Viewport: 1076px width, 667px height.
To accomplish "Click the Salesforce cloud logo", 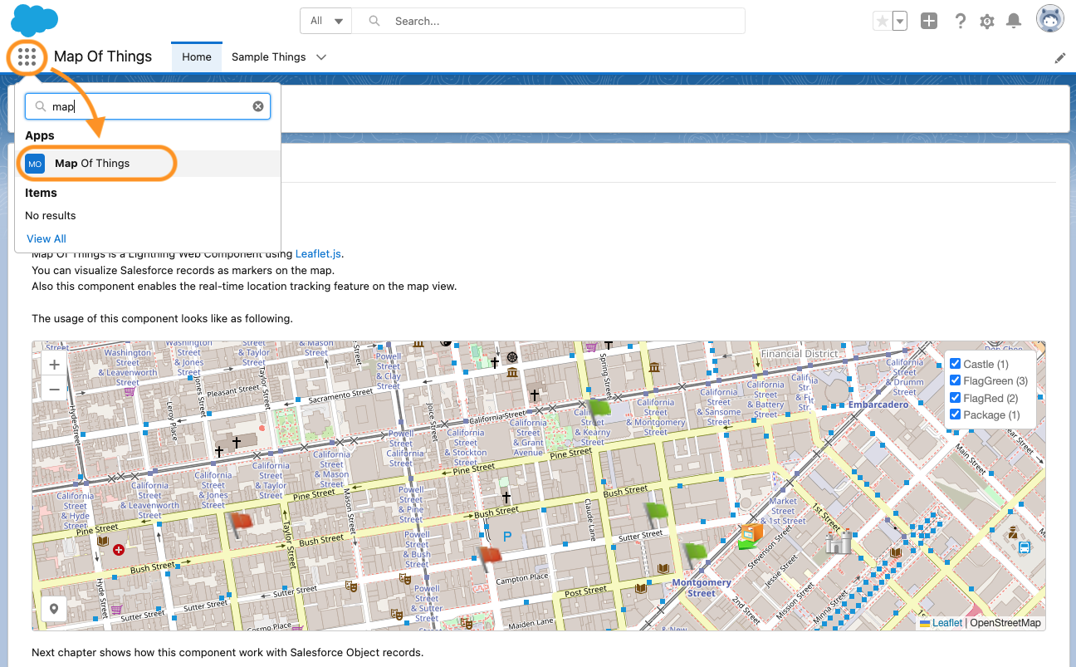I will point(34,20).
